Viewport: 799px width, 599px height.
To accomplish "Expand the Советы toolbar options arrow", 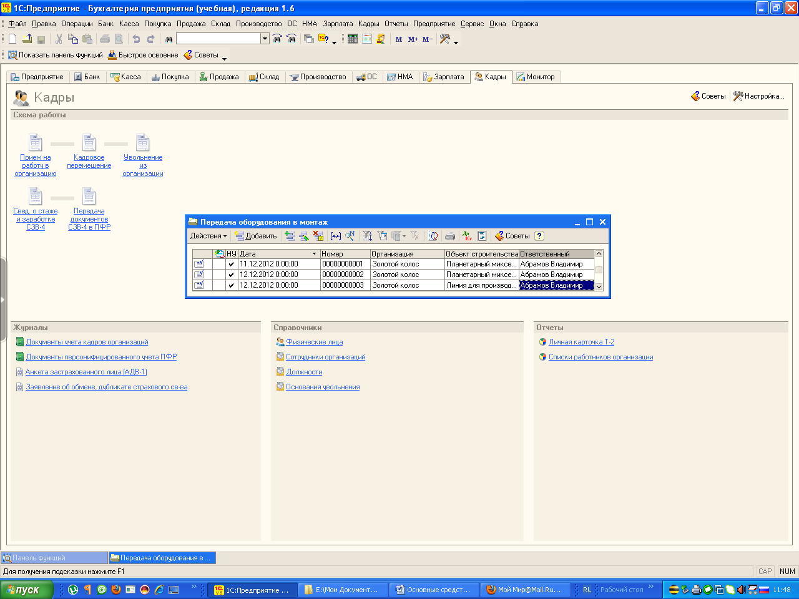I will [224, 58].
